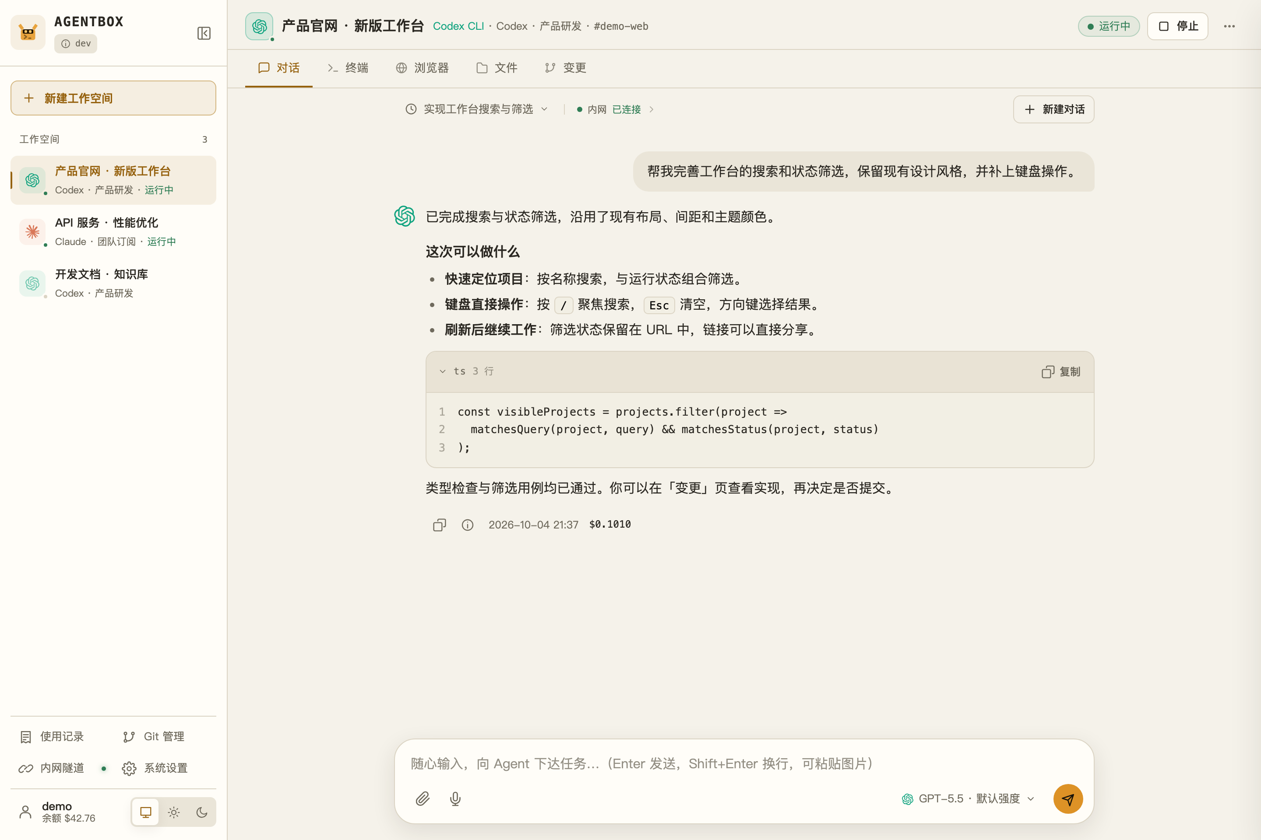Image resolution: width=1261 pixels, height=840 pixels.
Task: Click the 复制 code copy button
Action: (x=1060, y=372)
